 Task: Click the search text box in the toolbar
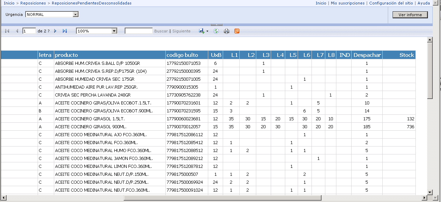138,31
